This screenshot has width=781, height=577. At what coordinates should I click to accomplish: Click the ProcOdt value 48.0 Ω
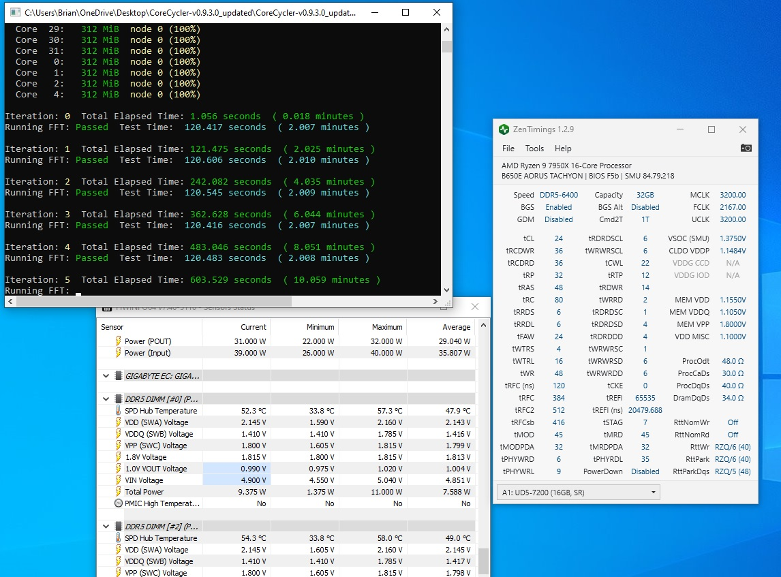(733, 361)
